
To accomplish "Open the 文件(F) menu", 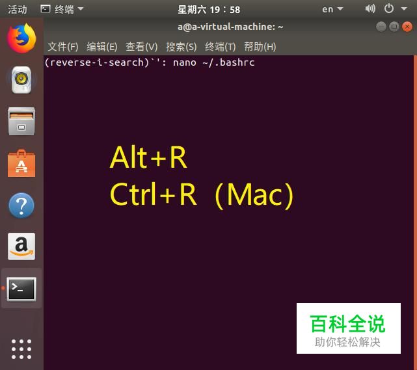I will [x=62, y=47].
